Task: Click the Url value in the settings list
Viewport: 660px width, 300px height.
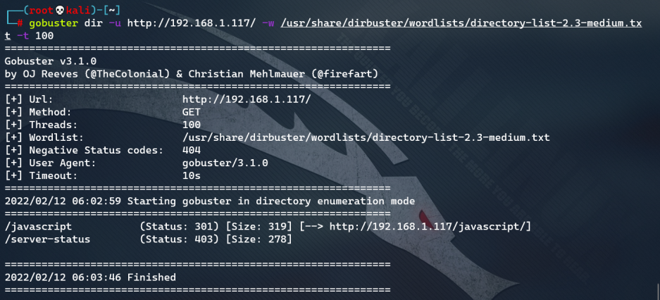Action: tap(247, 99)
